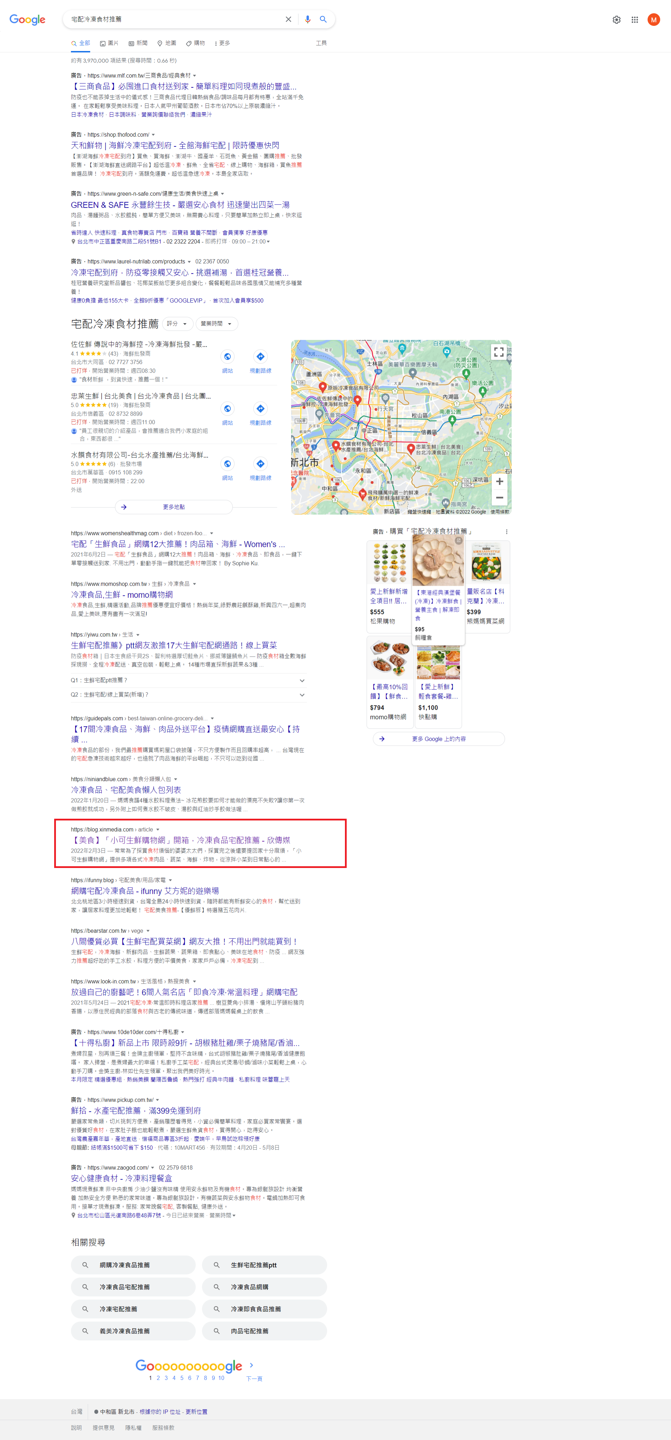Viewport: 671px width, 1440px height.
Task: Open 鮮拾 - 水產宅配推薦 ad link
Action: [x=136, y=1111]
